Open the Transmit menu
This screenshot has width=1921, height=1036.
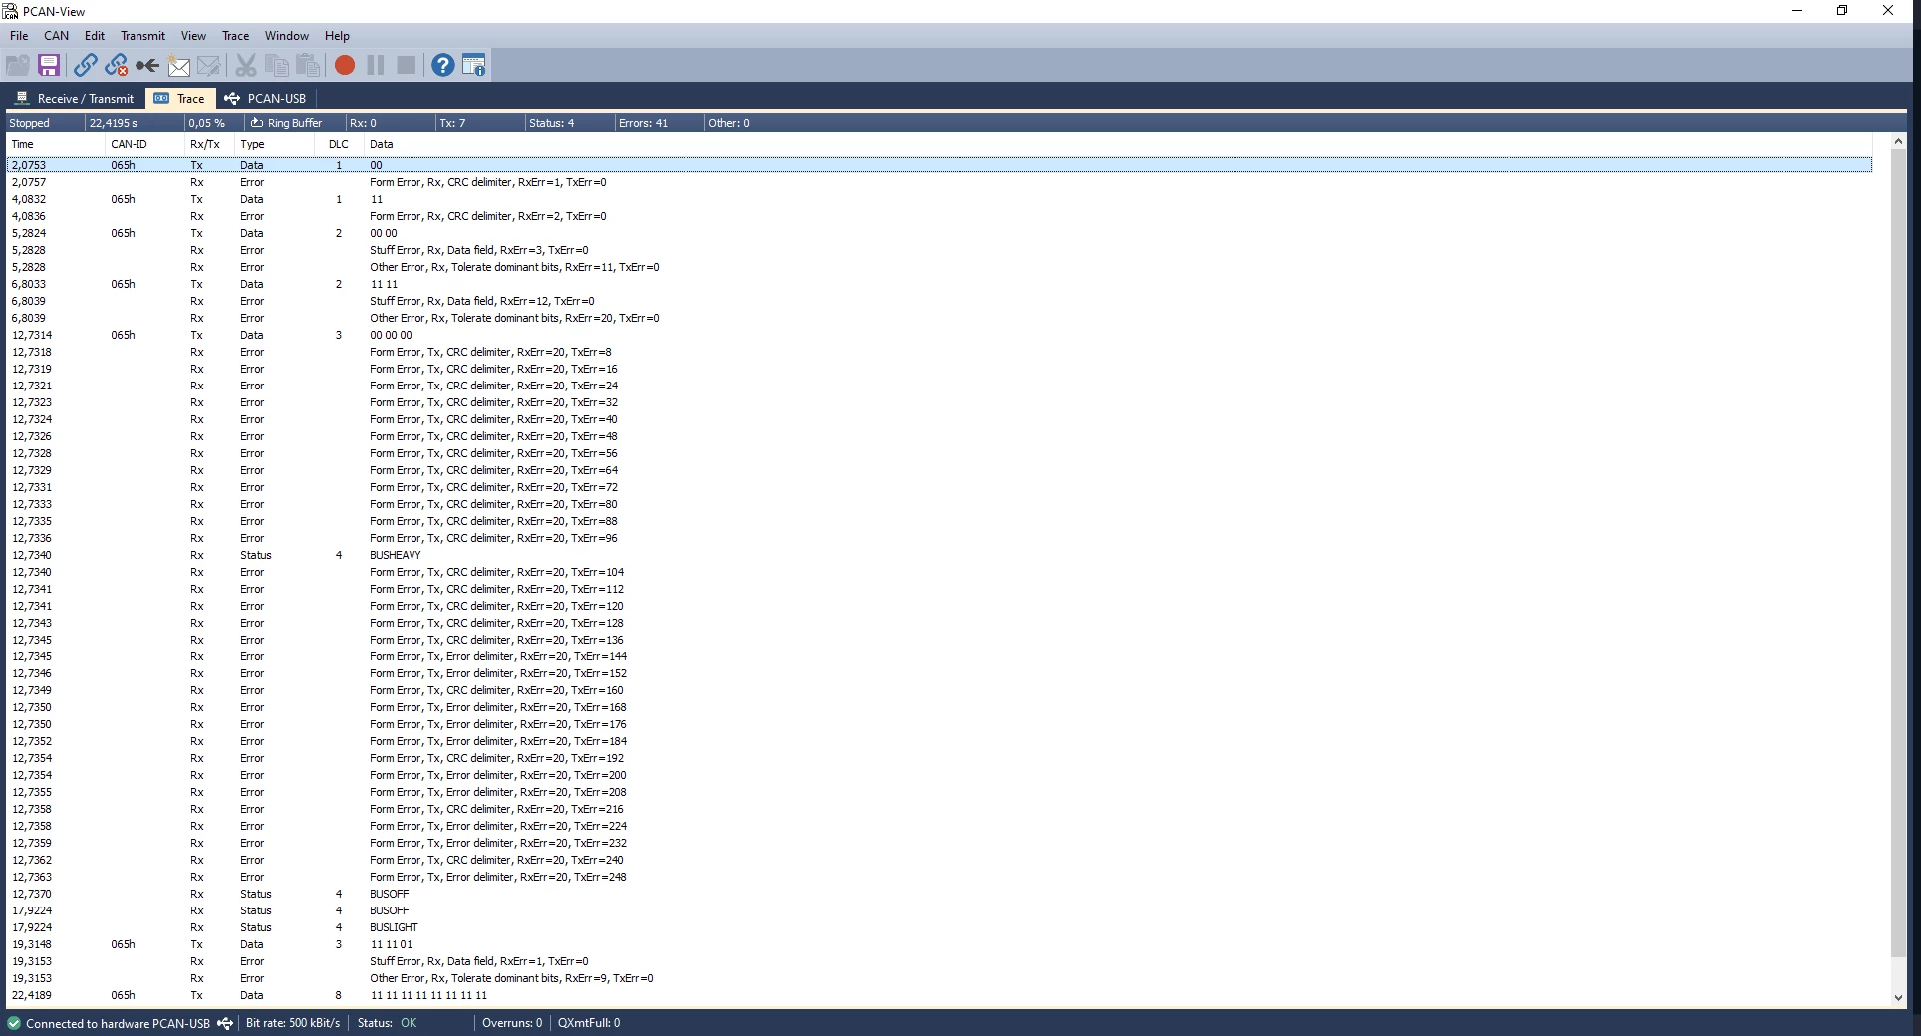click(x=143, y=36)
